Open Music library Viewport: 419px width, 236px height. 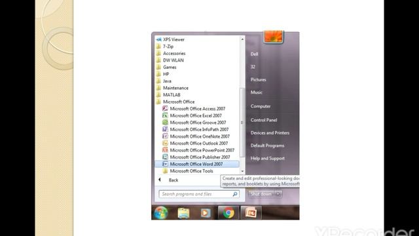coord(256,92)
